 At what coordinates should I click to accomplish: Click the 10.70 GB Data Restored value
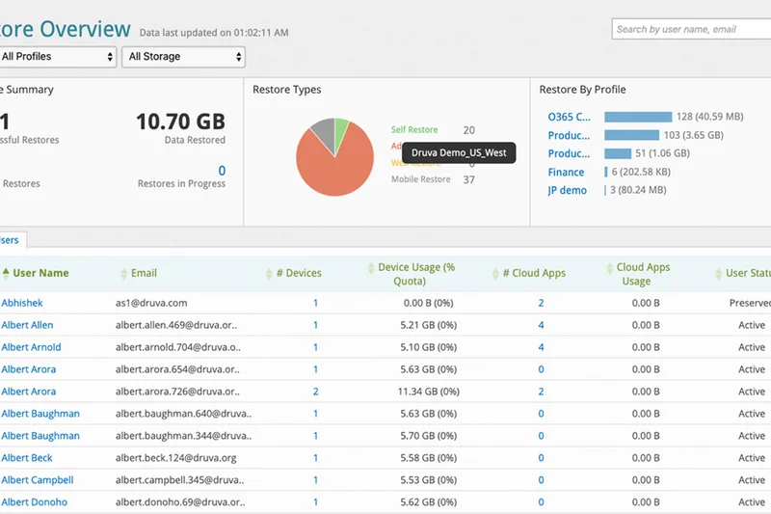(180, 122)
